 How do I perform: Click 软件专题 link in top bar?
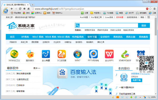point(120,17)
